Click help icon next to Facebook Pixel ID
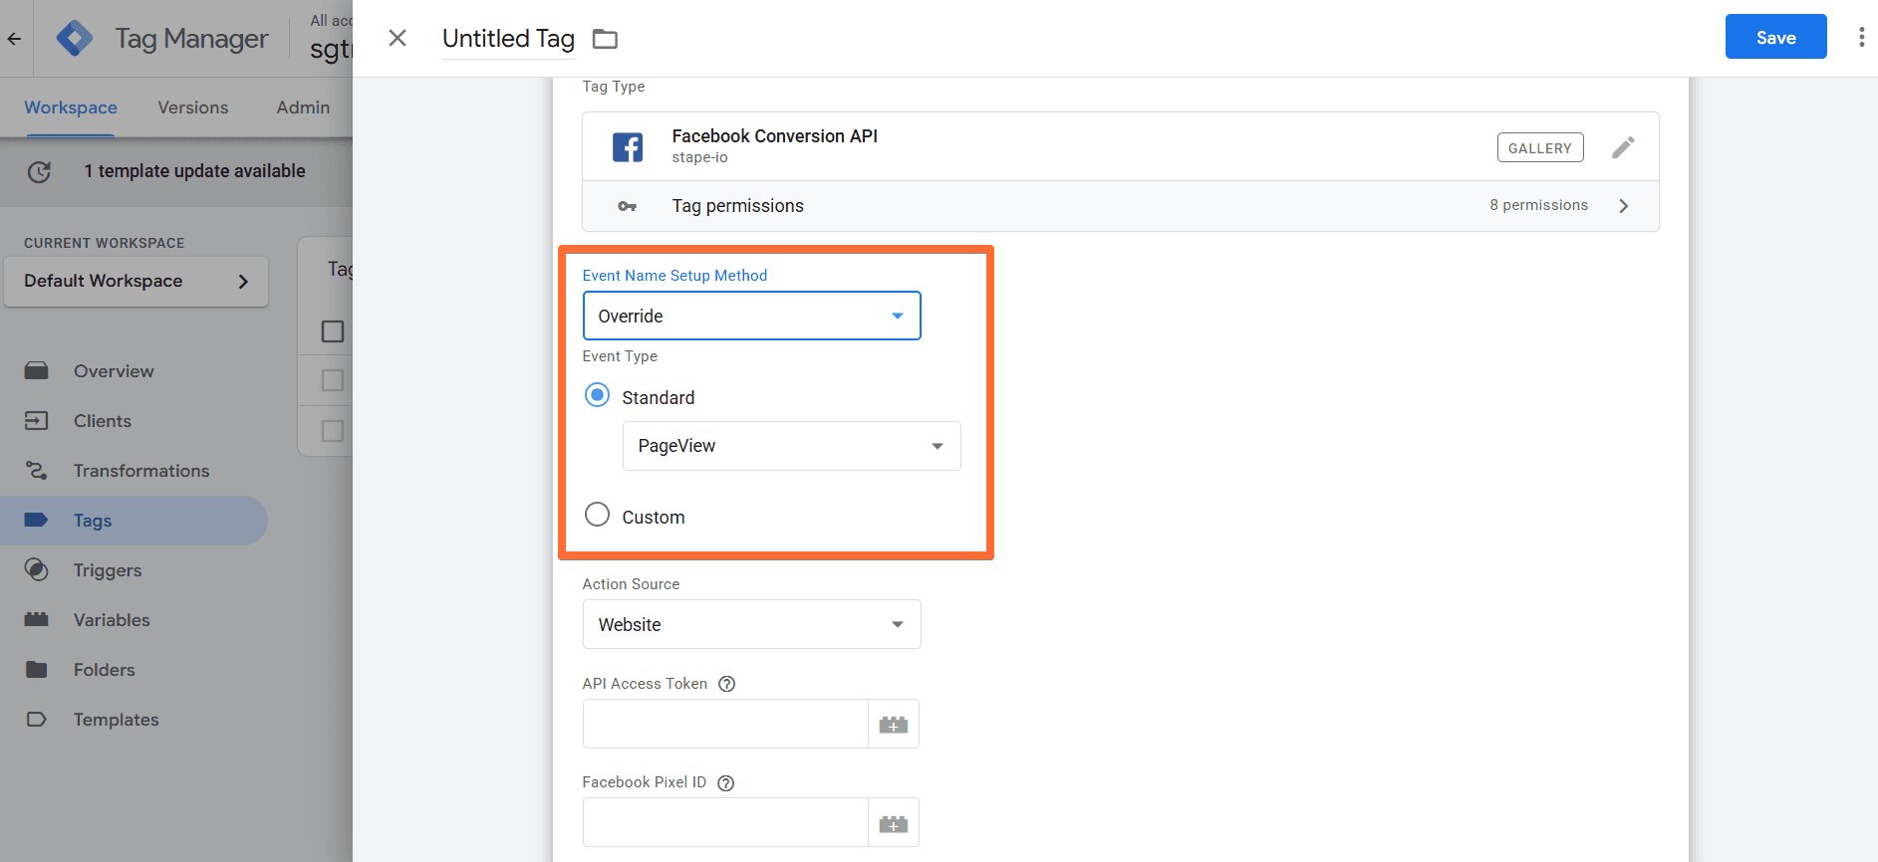The height and width of the screenshot is (862, 1878). click(x=726, y=782)
